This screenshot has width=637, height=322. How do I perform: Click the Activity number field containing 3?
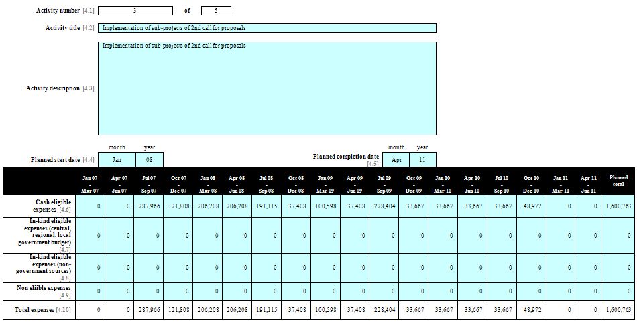pos(135,11)
